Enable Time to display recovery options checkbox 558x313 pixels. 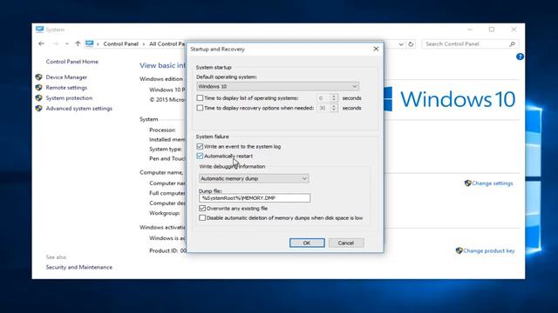(200, 108)
